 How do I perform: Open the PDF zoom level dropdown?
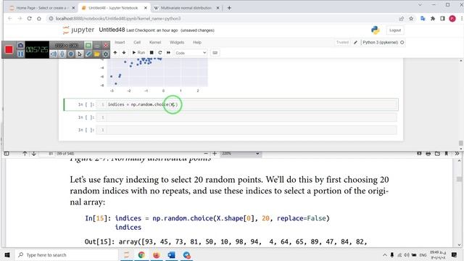pos(241,154)
